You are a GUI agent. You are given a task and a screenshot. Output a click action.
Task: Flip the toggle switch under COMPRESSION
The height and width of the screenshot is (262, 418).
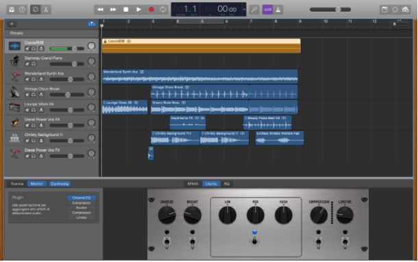319,242
